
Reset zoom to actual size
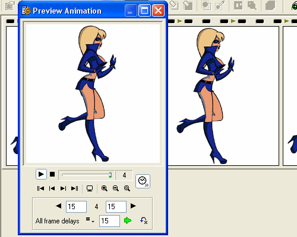(127, 188)
